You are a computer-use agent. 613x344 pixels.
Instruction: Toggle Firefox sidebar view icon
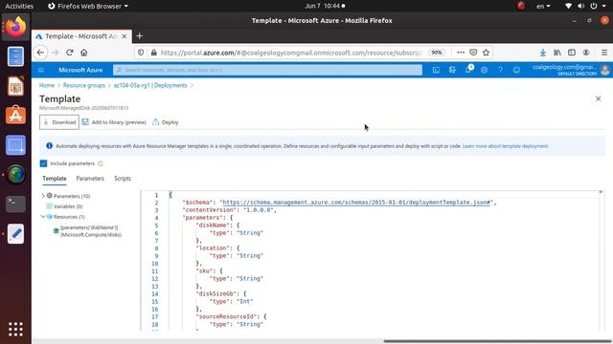click(572, 53)
